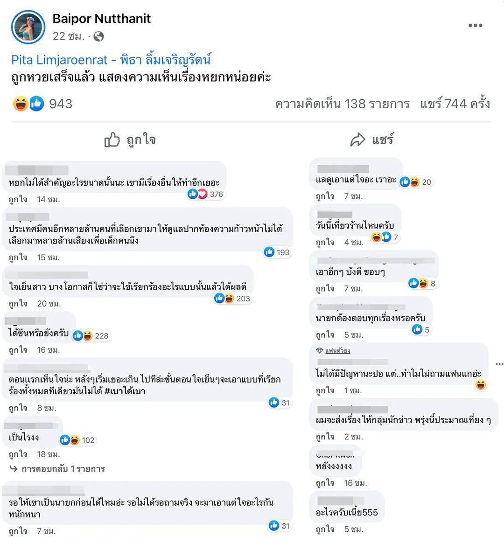View the reaction icons next to 943

pyautogui.click(x=28, y=103)
